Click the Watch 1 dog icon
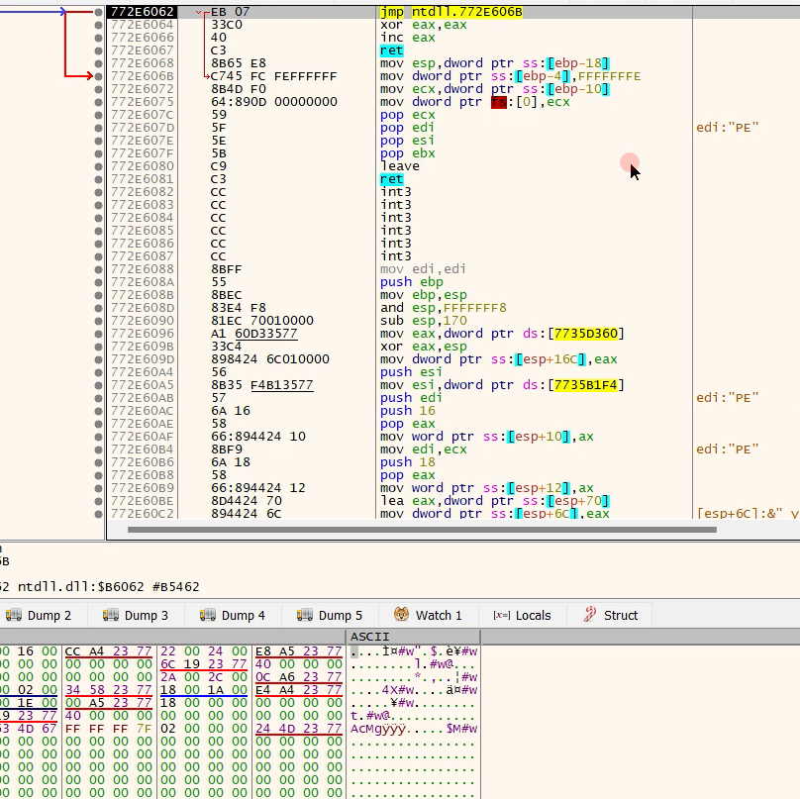Screen dimensions: 800x799 click(401, 615)
